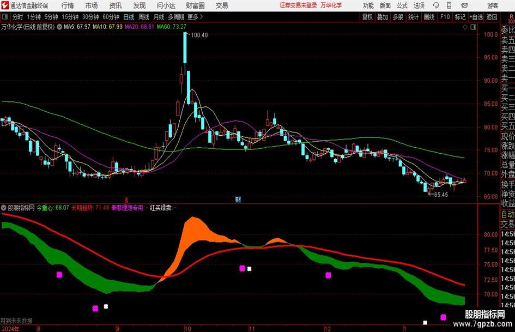Open the mobile phone icon
Viewport: 515px width, 332px height.
coord(449,5)
